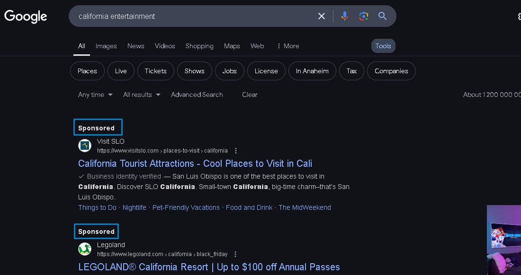
Task: Switch to the Shopping tab
Action: (199, 46)
